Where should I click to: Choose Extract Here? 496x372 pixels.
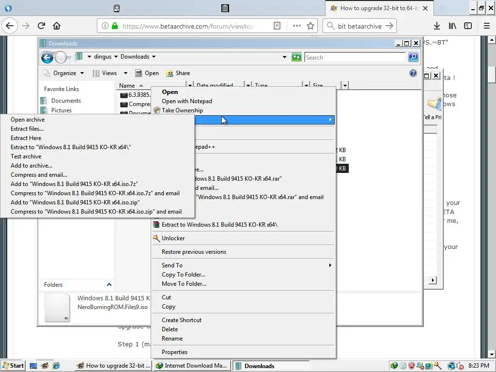click(x=26, y=138)
